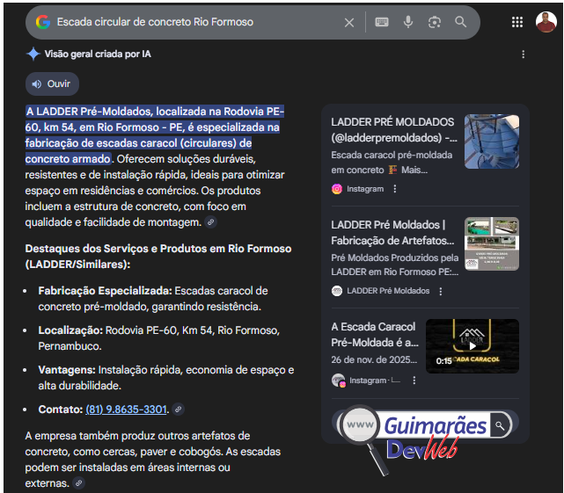This screenshot has width=564, height=493.
Task: Open source link icon after 'facilidade de montagem'
Action: [211, 222]
